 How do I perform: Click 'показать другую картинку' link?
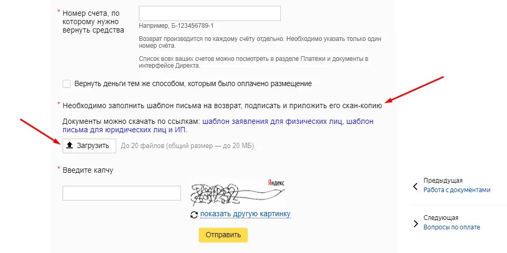[245, 214]
